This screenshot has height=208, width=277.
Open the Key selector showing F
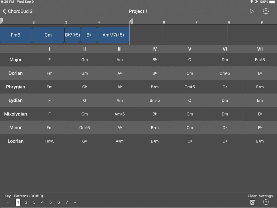click(x=8, y=202)
